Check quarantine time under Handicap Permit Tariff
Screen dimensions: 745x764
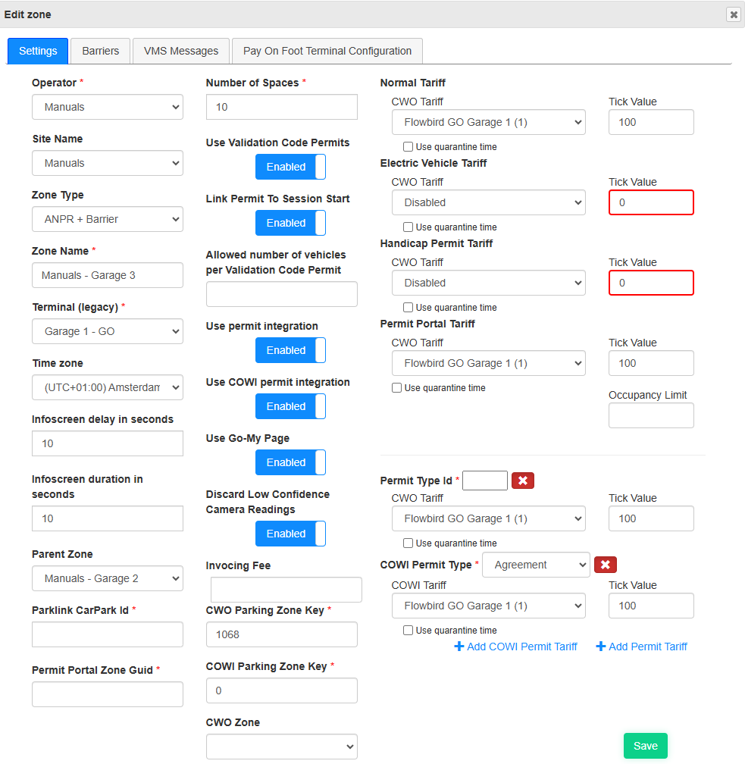(x=408, y=308)
